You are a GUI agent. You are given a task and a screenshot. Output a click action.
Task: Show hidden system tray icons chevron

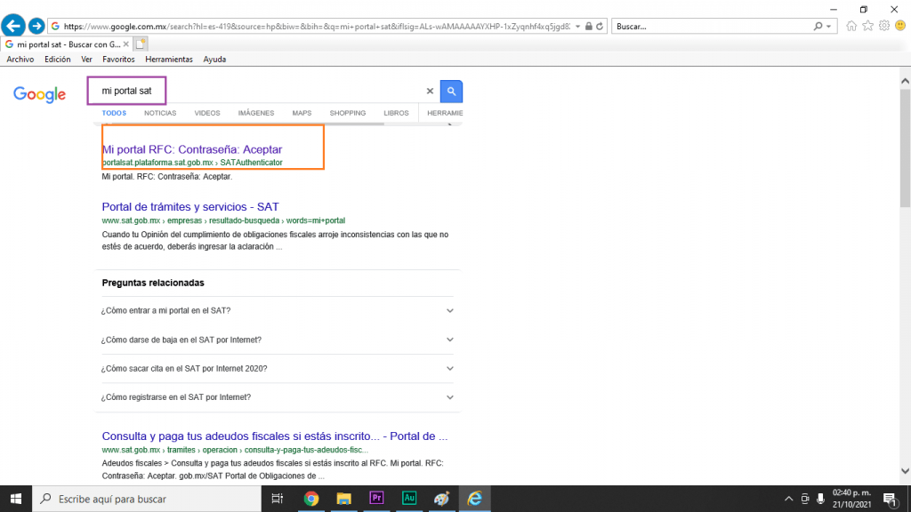point(788,499)
